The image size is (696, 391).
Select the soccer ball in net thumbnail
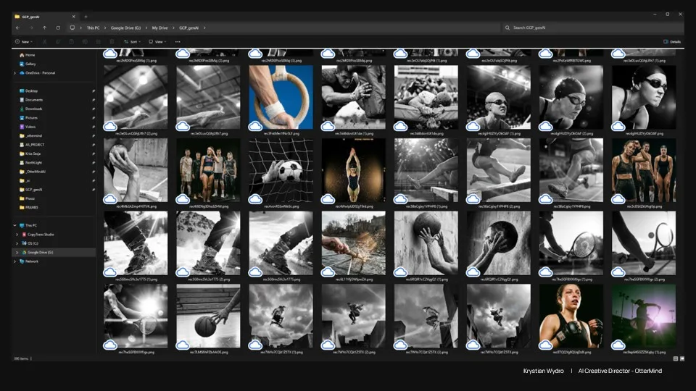click(281, 170)
